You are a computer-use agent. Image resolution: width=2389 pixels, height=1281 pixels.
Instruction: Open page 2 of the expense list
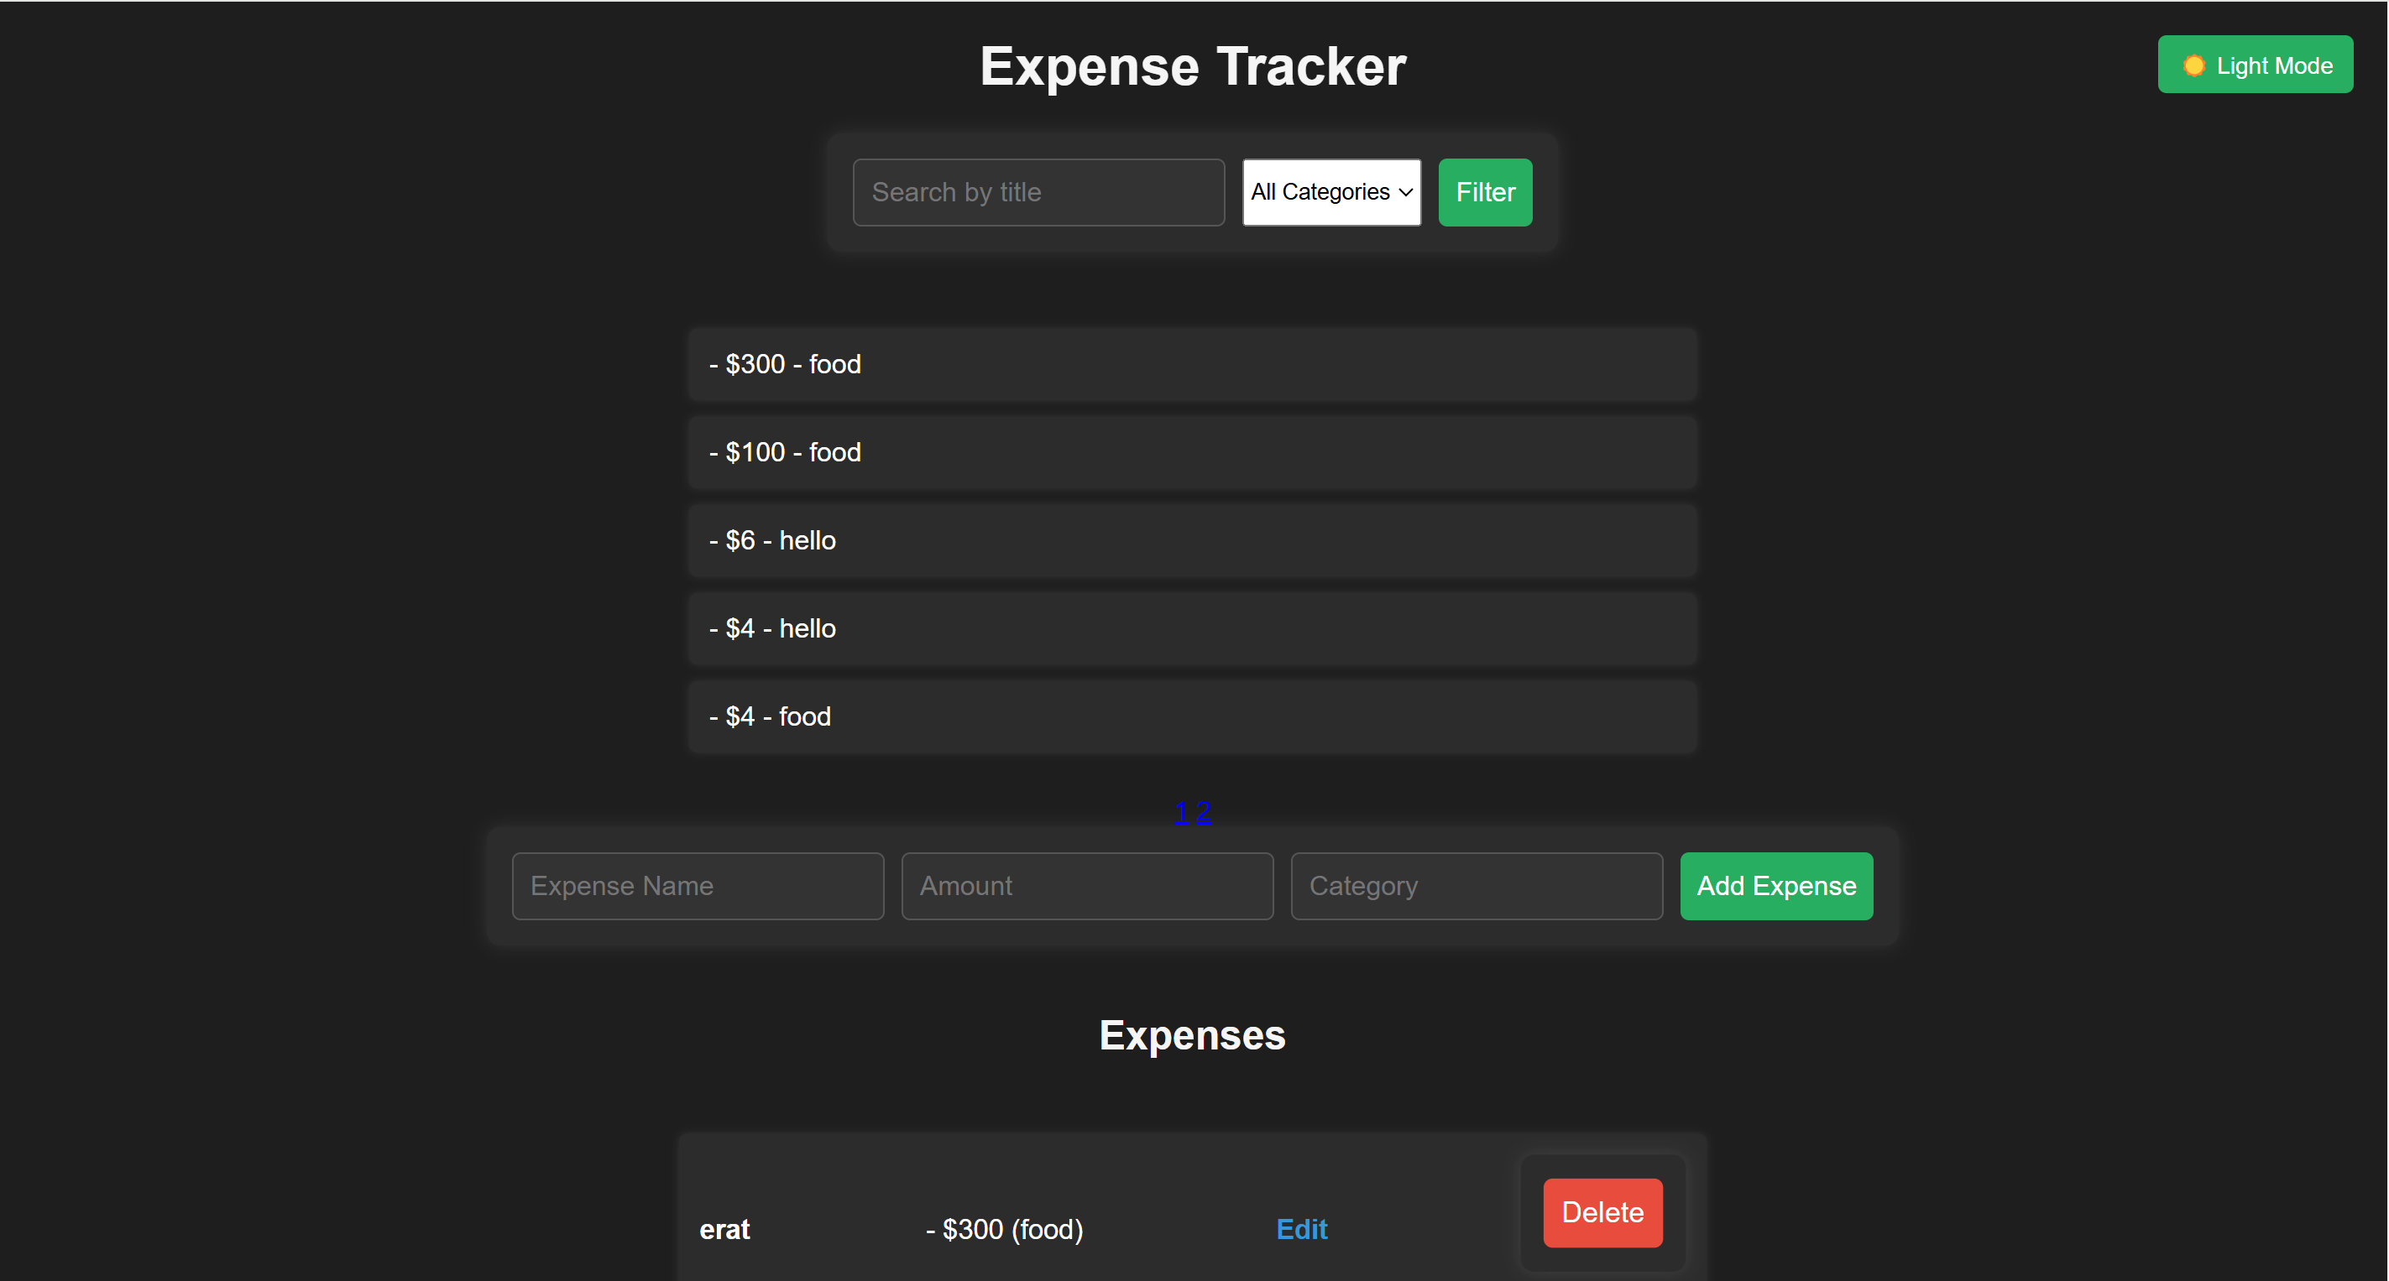(1204, 811)
